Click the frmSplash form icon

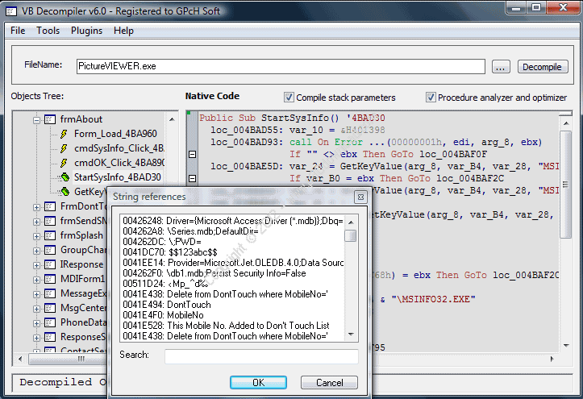50,235
